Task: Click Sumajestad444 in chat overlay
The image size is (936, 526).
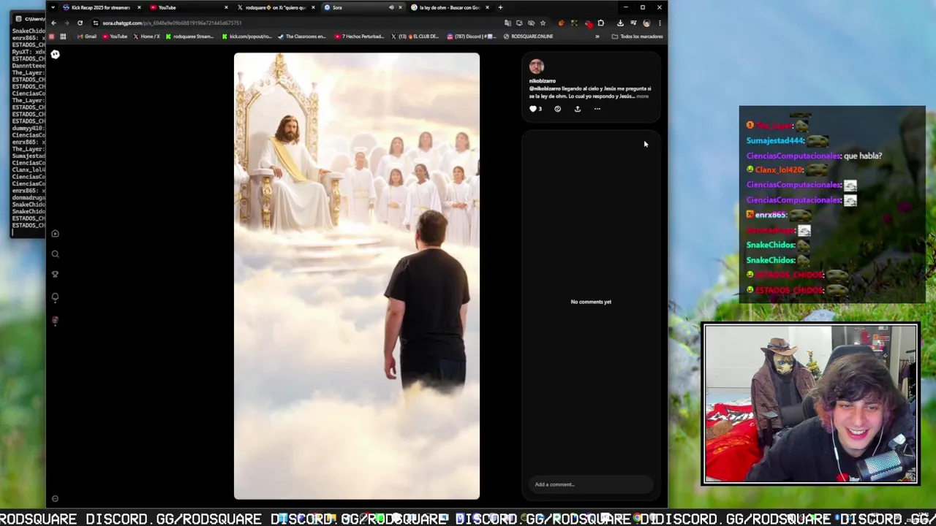Action: coord(775,140)
